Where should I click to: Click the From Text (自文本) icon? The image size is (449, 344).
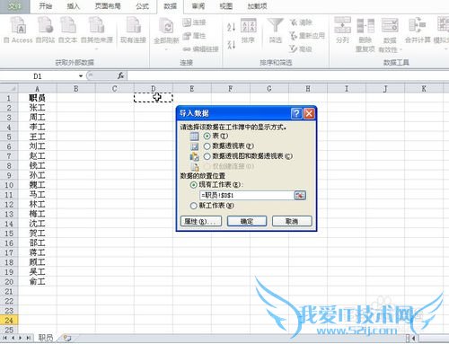point(67,30)
